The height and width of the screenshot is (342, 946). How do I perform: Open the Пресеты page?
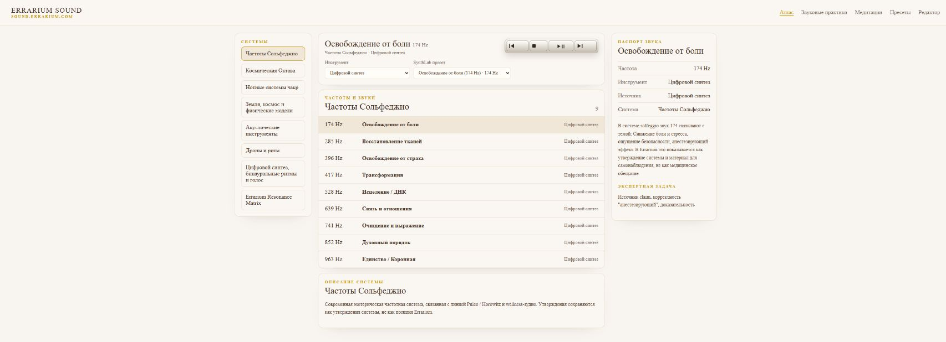point(900,12)
